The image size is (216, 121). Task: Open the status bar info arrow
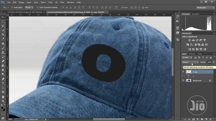point(46,120)
